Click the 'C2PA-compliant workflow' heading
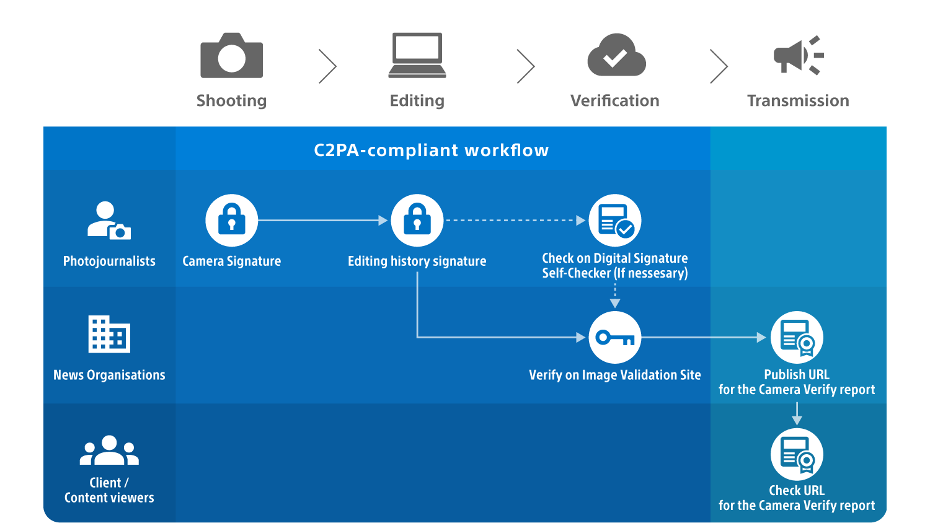This screenshot has width=930, height=523. (432, 151)
